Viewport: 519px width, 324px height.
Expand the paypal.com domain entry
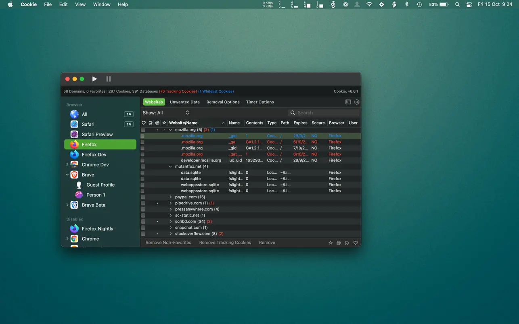point(171,197)
